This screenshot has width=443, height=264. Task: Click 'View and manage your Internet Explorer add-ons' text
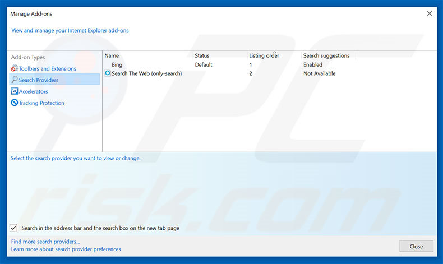tap(70, 30)
